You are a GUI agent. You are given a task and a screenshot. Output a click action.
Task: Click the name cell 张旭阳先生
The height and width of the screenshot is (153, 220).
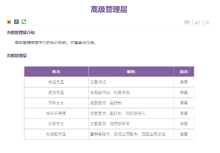pos(56,134)
